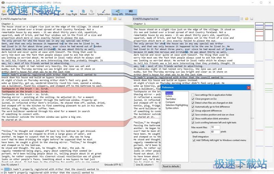Click Reset to defaults button
The image size is (274, 174).
(x=171, y=166)
